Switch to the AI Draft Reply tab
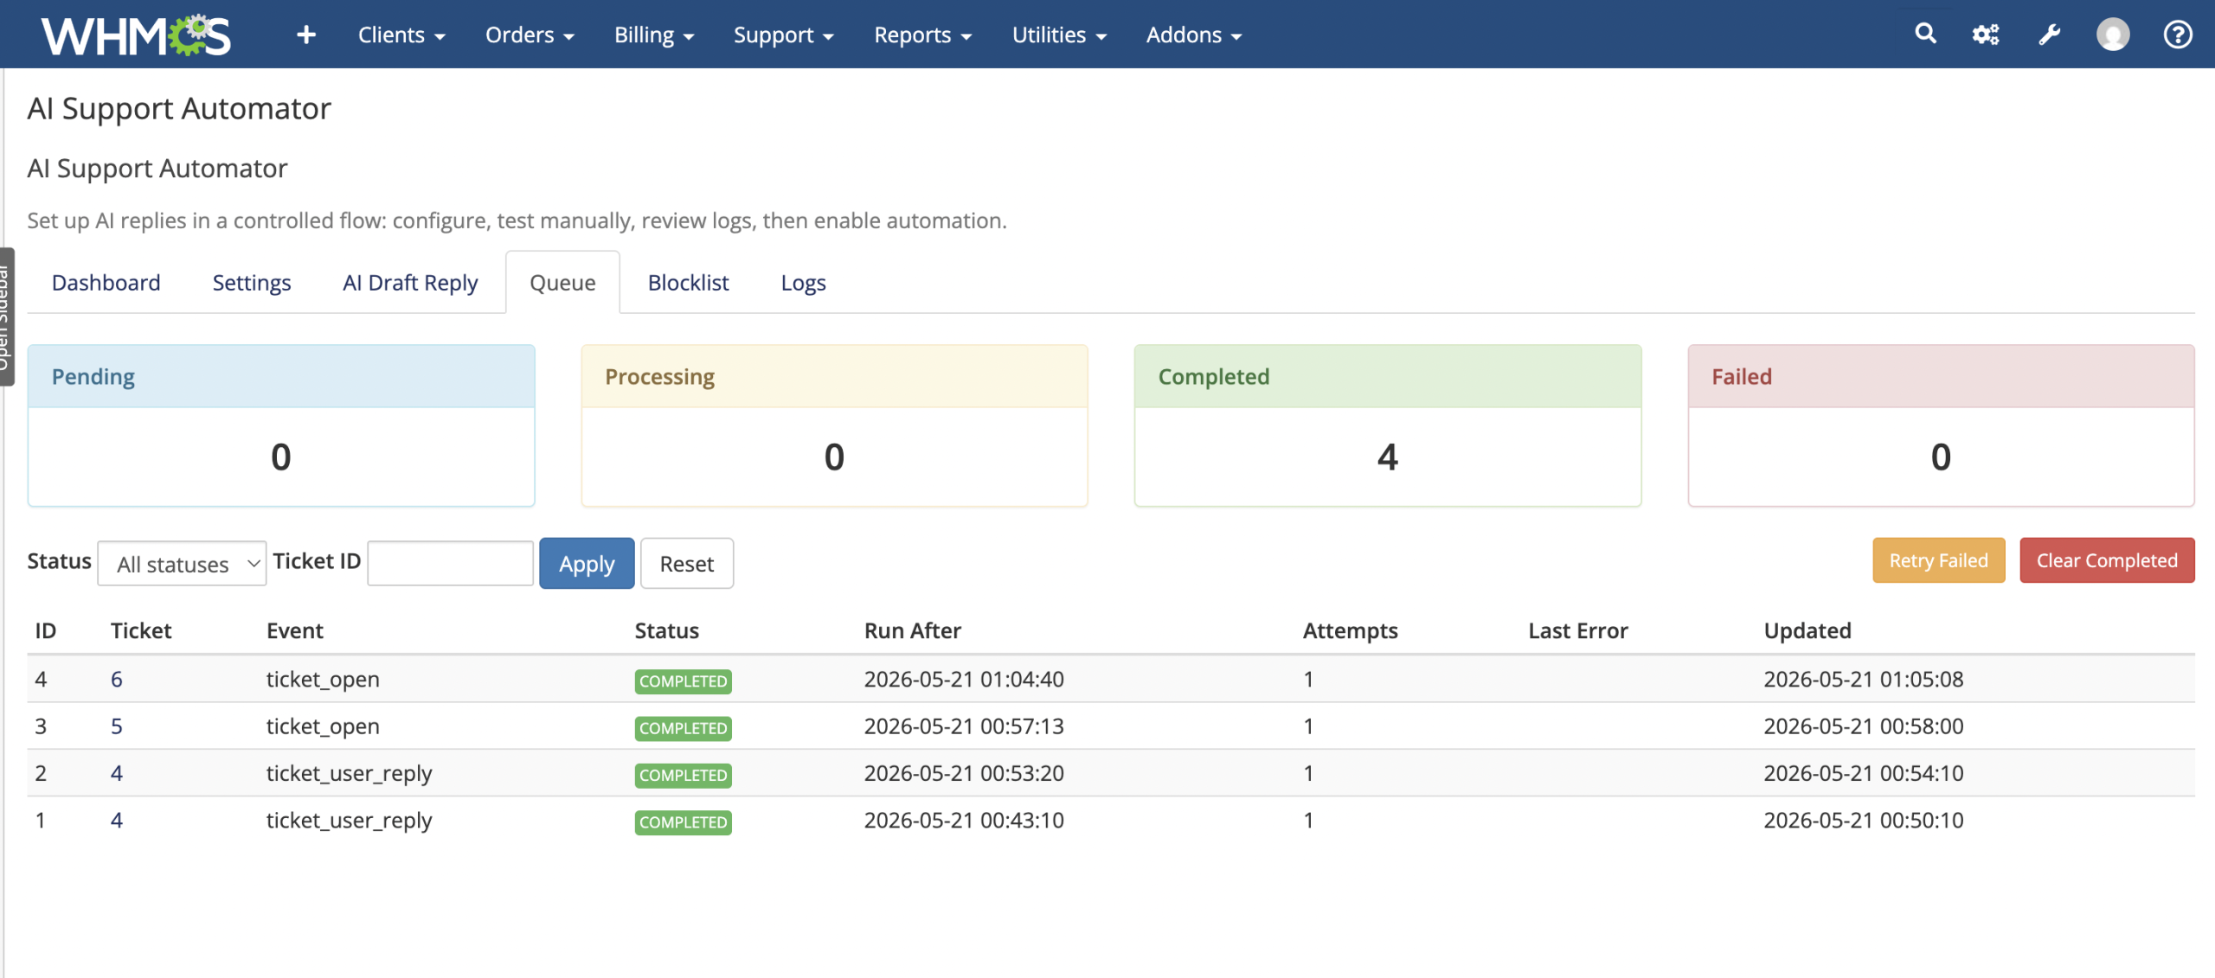This screenshot has width=2215, height=978. (410, 283)
